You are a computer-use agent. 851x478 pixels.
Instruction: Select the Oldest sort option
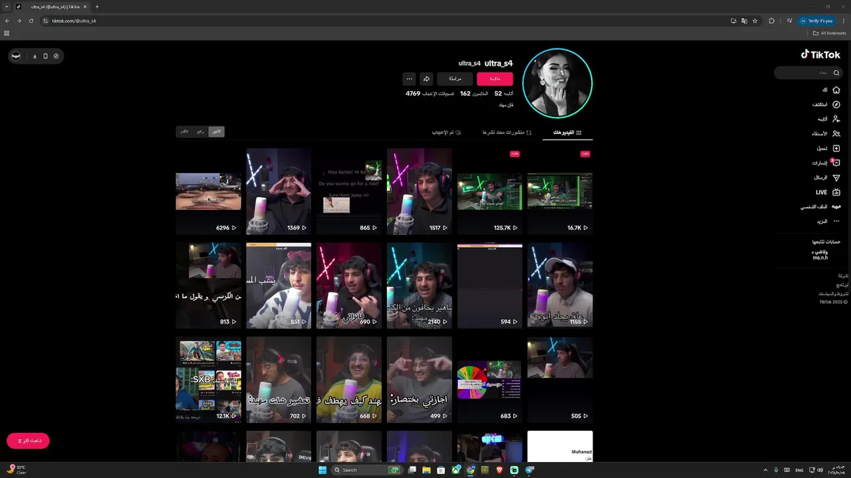pos(184,131)
